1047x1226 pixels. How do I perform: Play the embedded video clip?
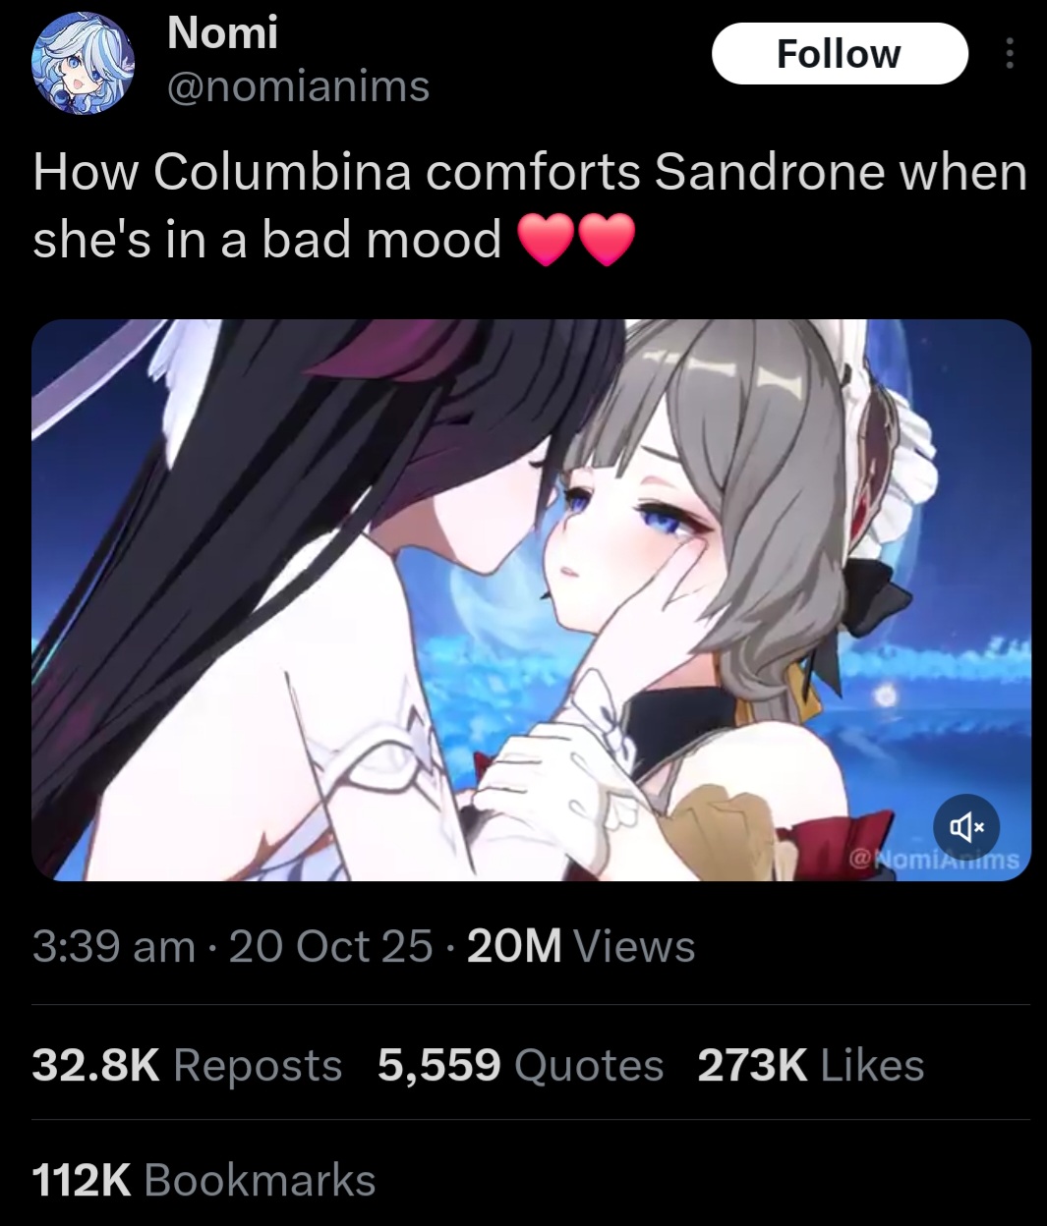pos(531,599)
